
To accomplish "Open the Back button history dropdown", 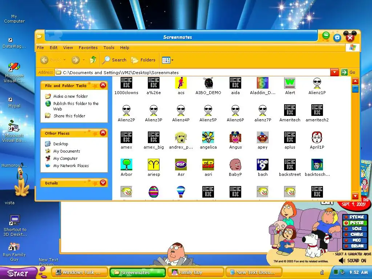I will pyautogui.click(x=64, y=60).
